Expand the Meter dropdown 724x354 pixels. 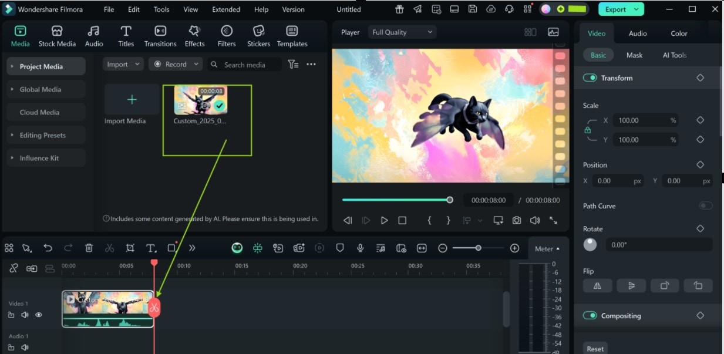[547, 249]
